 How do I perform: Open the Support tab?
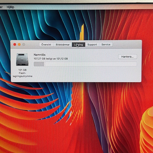[x=92, y=45]
